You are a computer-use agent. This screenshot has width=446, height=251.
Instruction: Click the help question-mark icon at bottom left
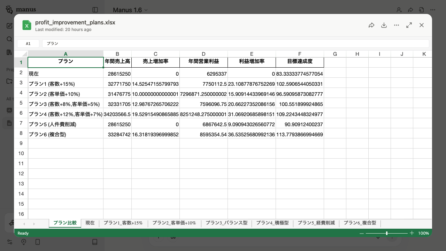[x=23, y=242]
